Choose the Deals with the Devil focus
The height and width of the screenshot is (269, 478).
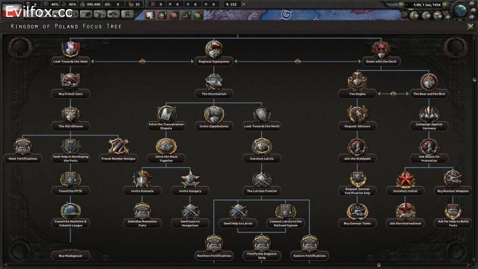tap(379, 50)
